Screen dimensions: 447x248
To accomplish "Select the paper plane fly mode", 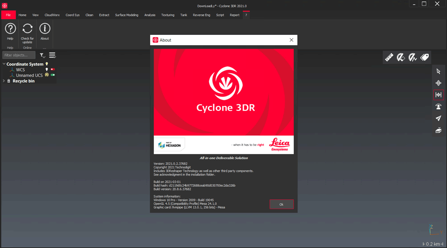I will 439,118.
